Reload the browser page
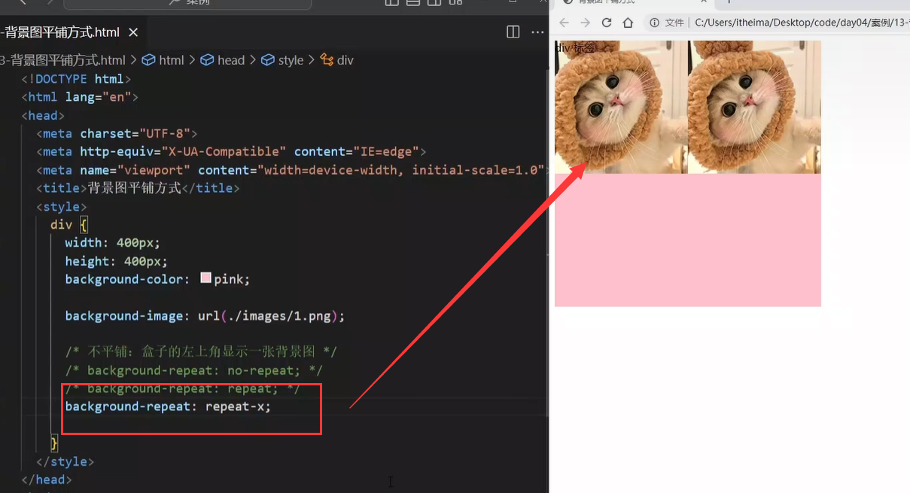Viewport: 910px width, 493px height. point(606,23)
